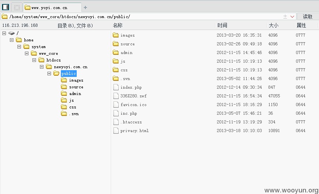Sort by 大小 column header
Viewport: 319px width, 194px height.
274,25
